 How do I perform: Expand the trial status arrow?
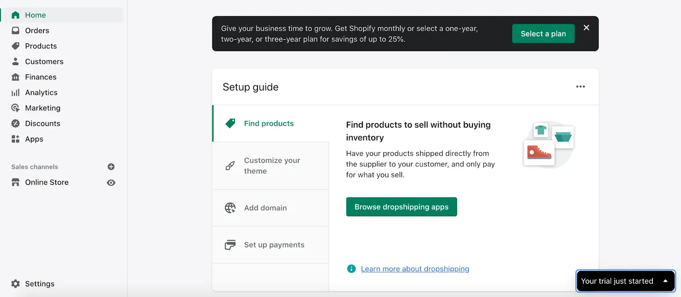coord(665,281)
